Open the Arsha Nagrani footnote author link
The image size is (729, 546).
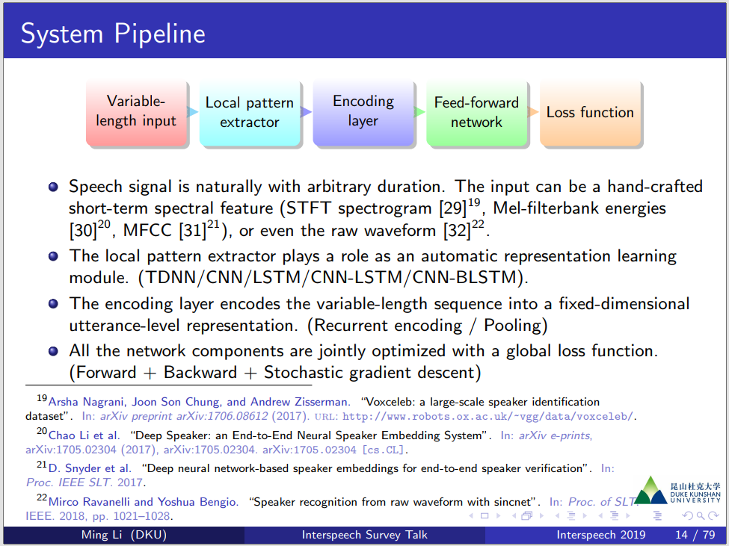[x=199, y=402]
